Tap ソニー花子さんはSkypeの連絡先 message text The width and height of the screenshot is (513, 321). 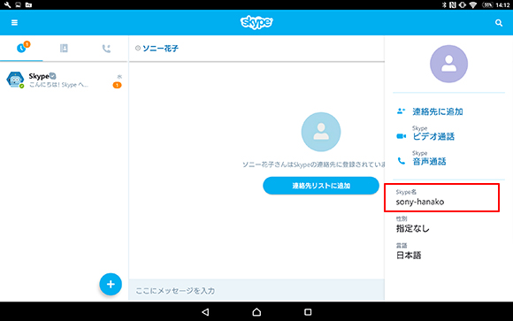tap(313, 164)
